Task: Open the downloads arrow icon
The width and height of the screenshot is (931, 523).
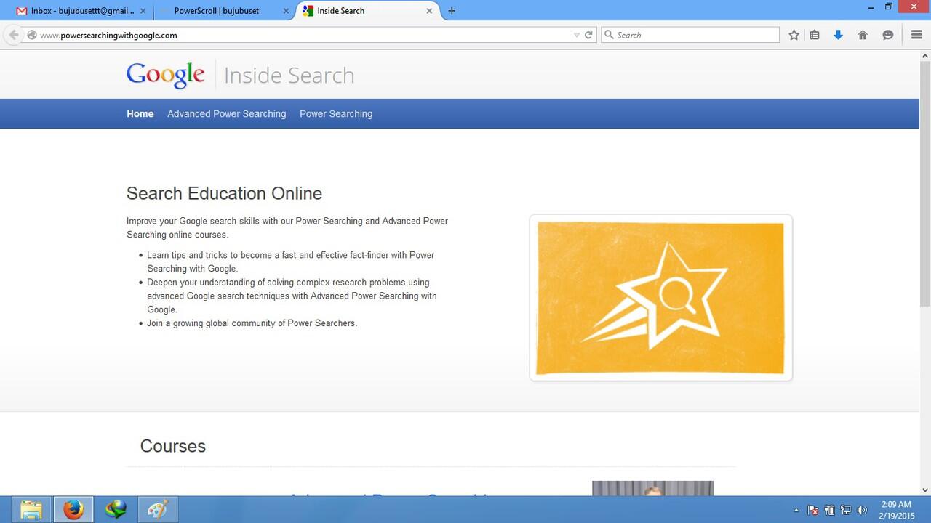Action: 838,35
